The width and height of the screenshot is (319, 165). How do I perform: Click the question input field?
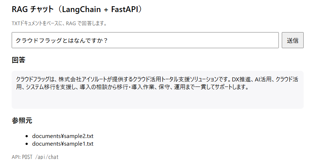click(145, 40)
